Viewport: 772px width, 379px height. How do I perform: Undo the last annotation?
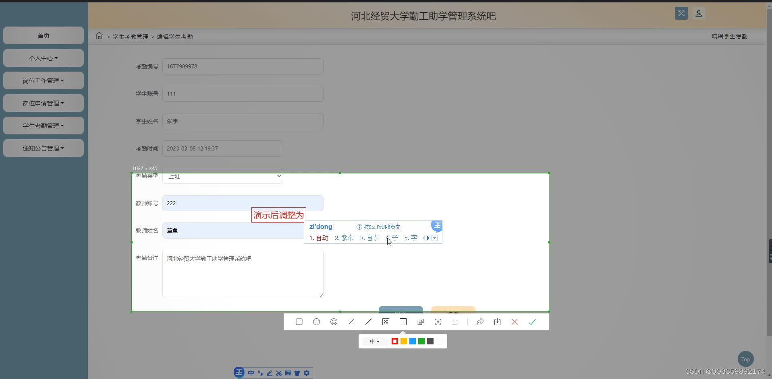click(x=455, y=322)
